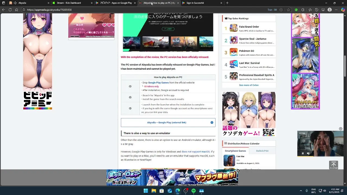Image resolution: width=347 pixels, height=195 pixels.
Task: Open tab actions menu icon at top-left
Action: 4,3
